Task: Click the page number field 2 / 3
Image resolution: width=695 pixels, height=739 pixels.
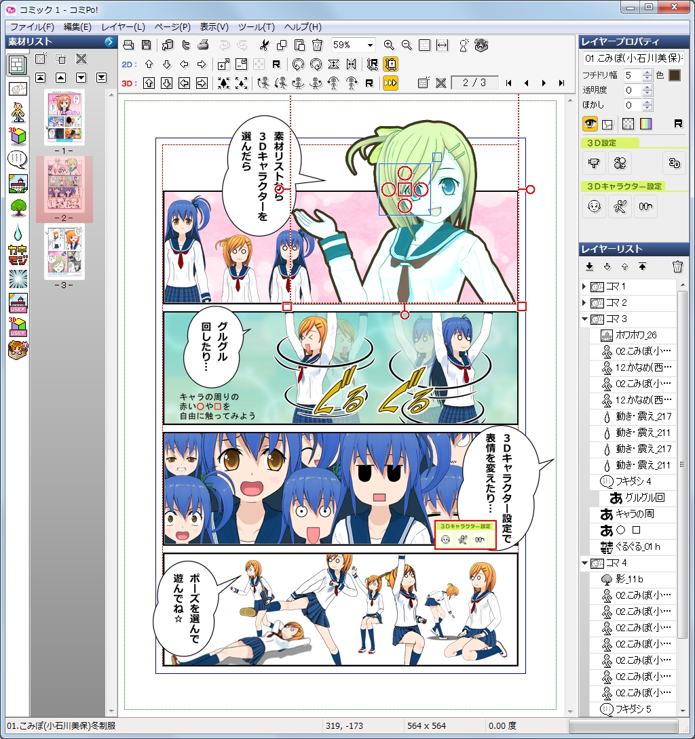Action: pos(474,83)
